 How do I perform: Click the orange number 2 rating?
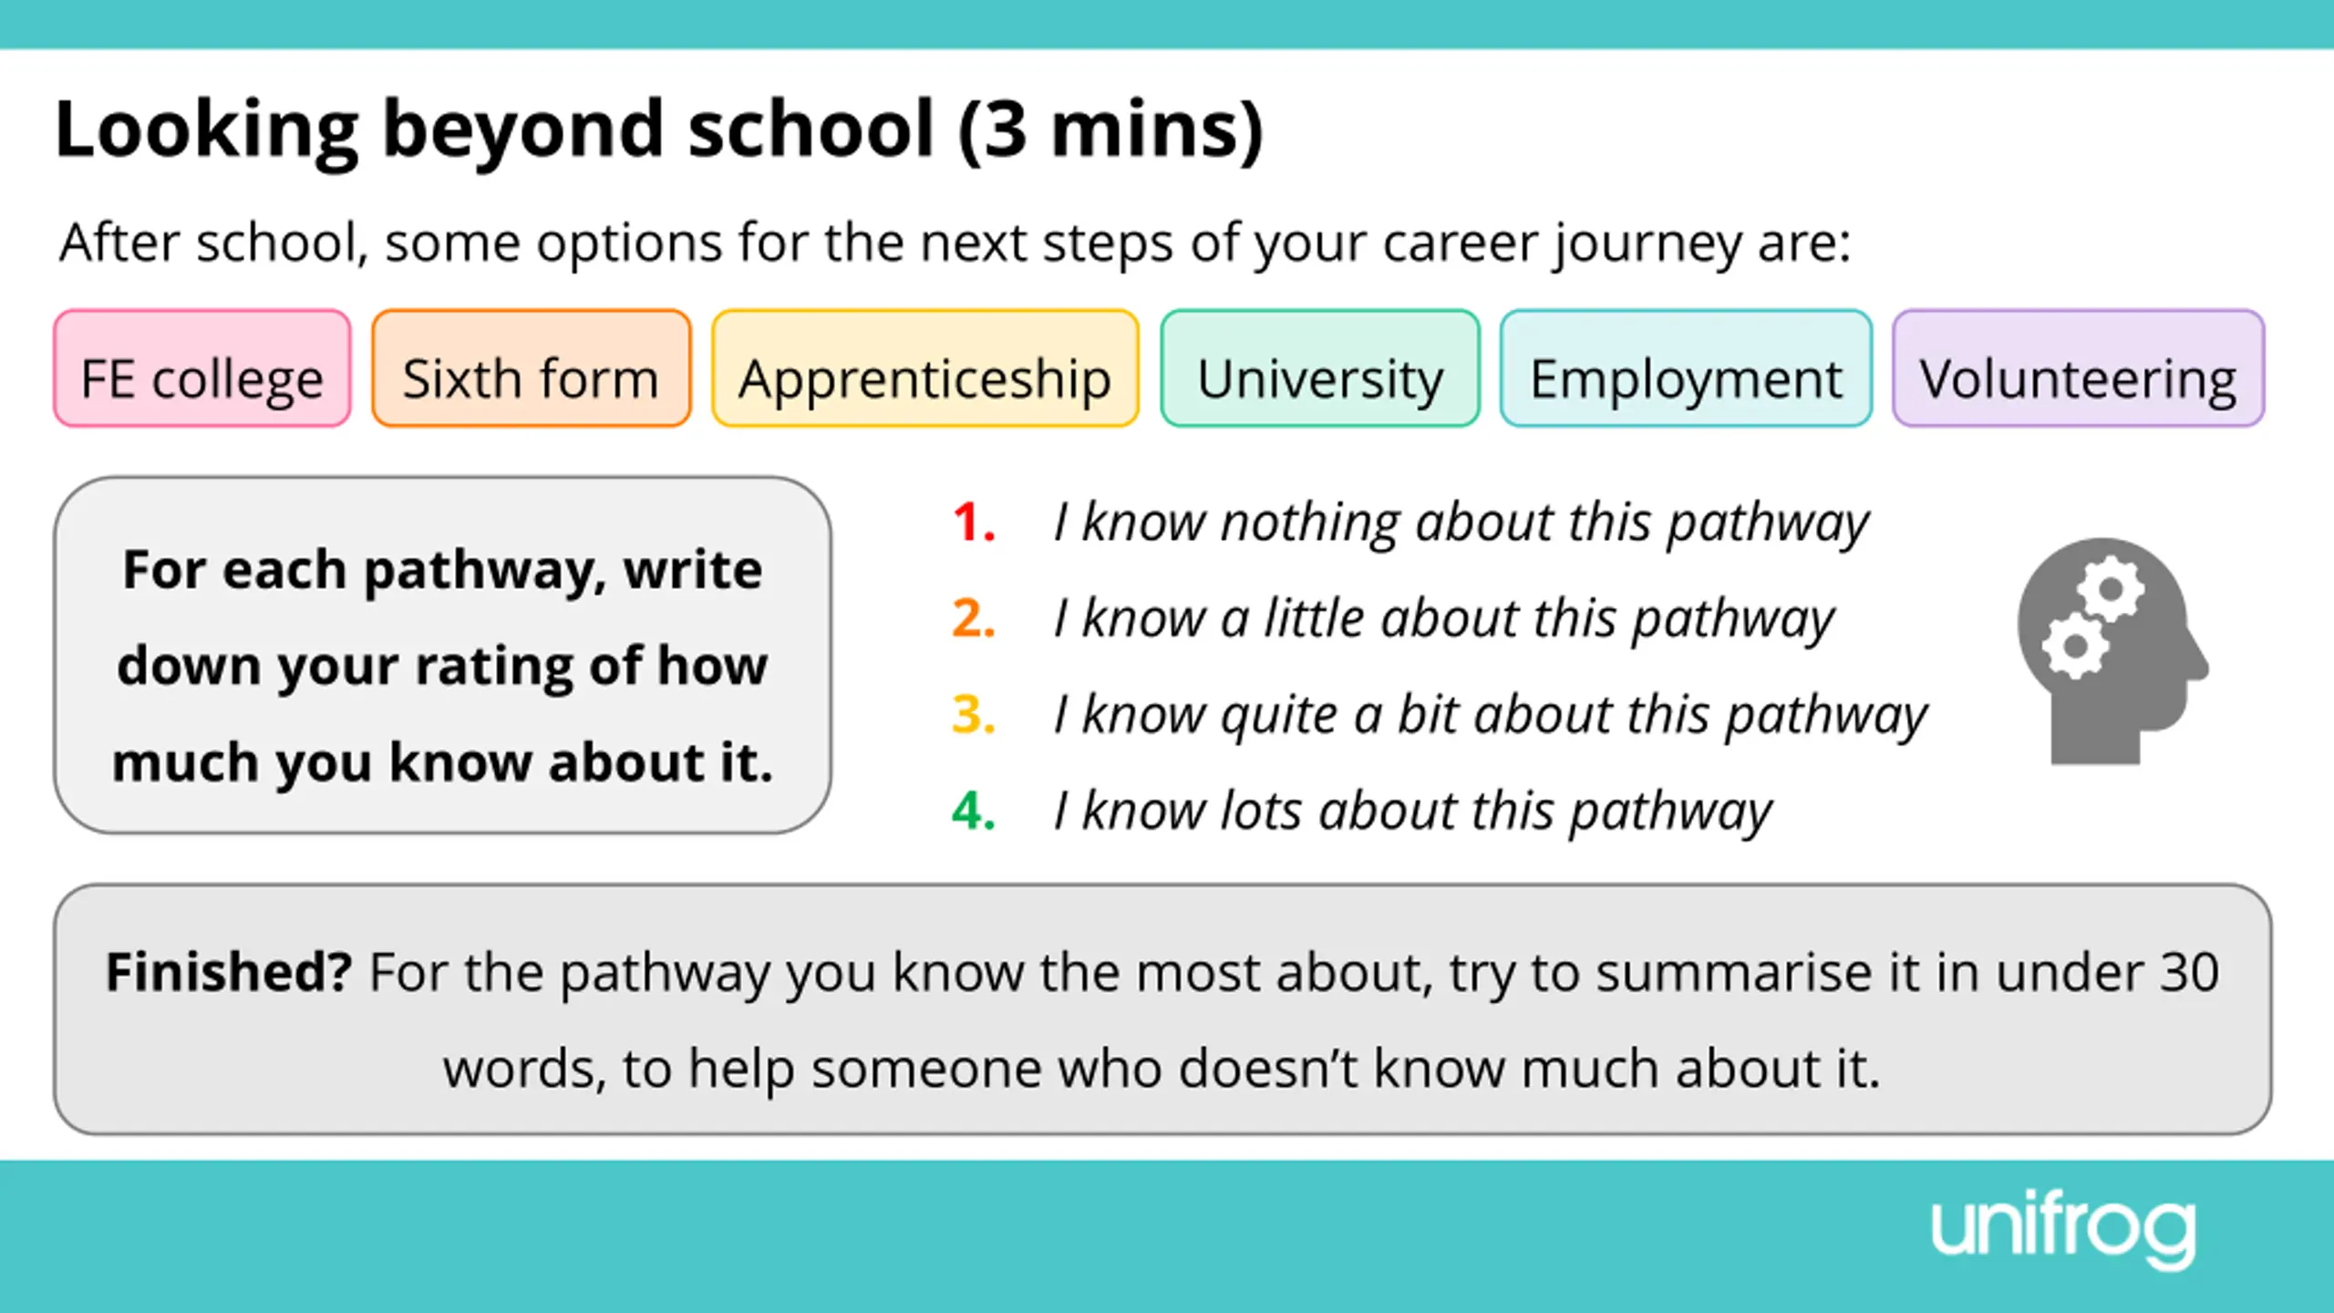(x=973, y=618)
